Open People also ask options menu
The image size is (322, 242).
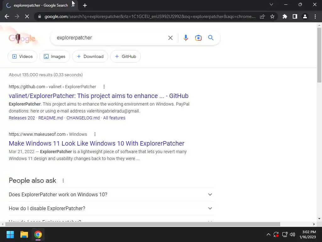coord(63,181)
